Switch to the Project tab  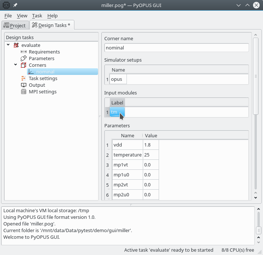point(15,25)
